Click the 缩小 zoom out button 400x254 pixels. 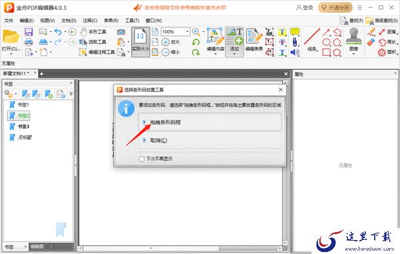[x=171, y=52]
